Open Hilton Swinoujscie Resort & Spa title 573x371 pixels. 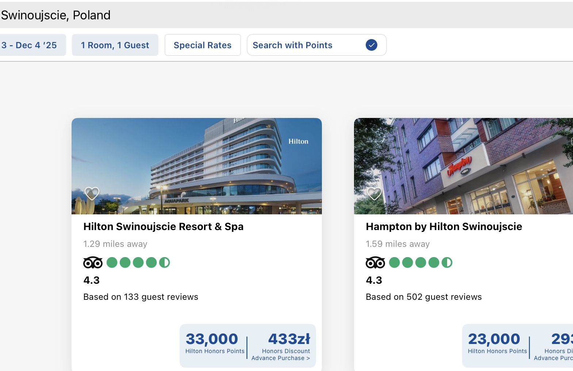click(164, 226)
